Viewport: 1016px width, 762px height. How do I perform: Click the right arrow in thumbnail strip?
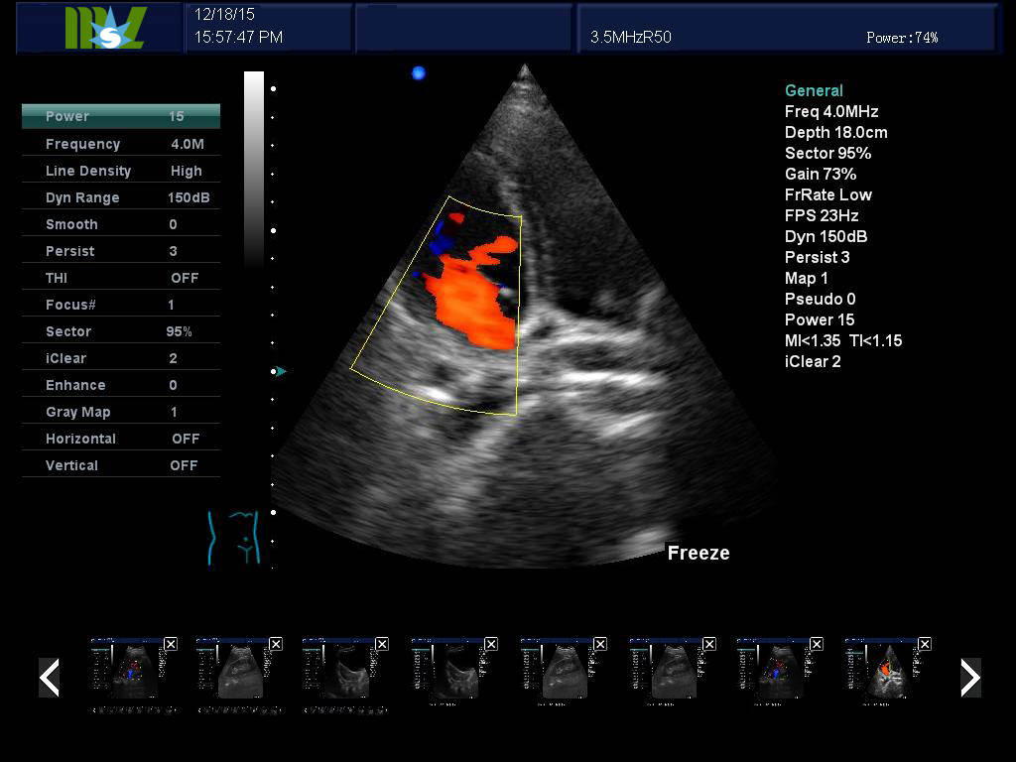pyautogui.click(x=969, y=678)
